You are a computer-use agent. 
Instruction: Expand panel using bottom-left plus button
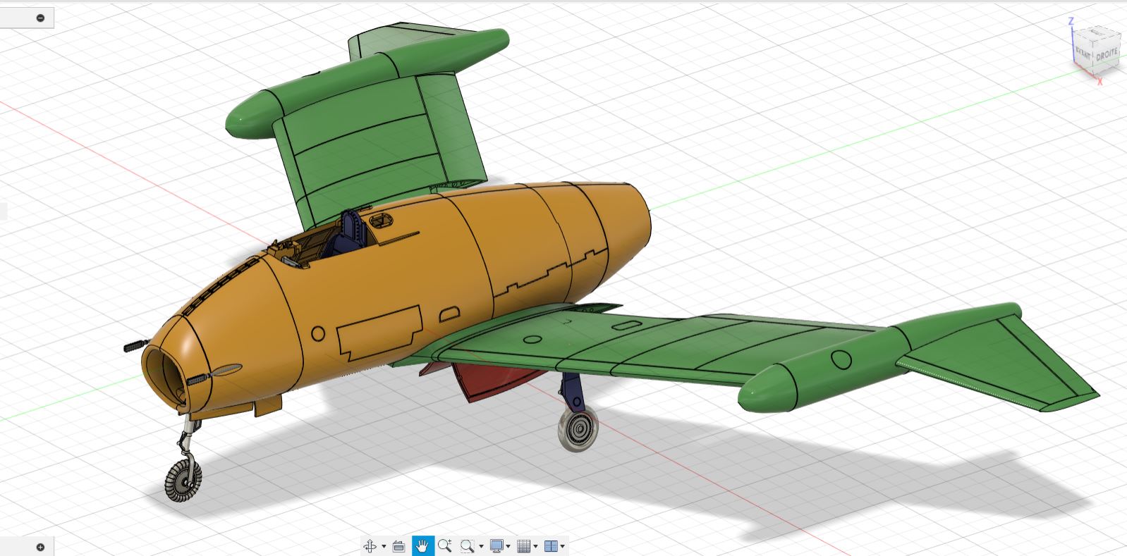tap(40, 547)
